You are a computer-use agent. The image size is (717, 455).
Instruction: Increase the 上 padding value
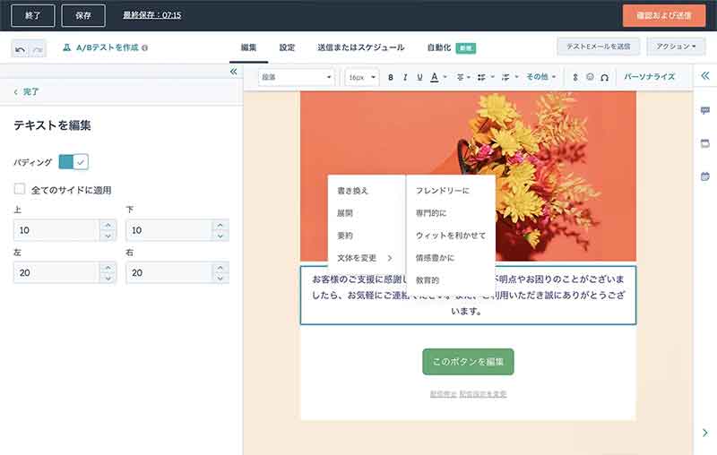coord(108,225)
